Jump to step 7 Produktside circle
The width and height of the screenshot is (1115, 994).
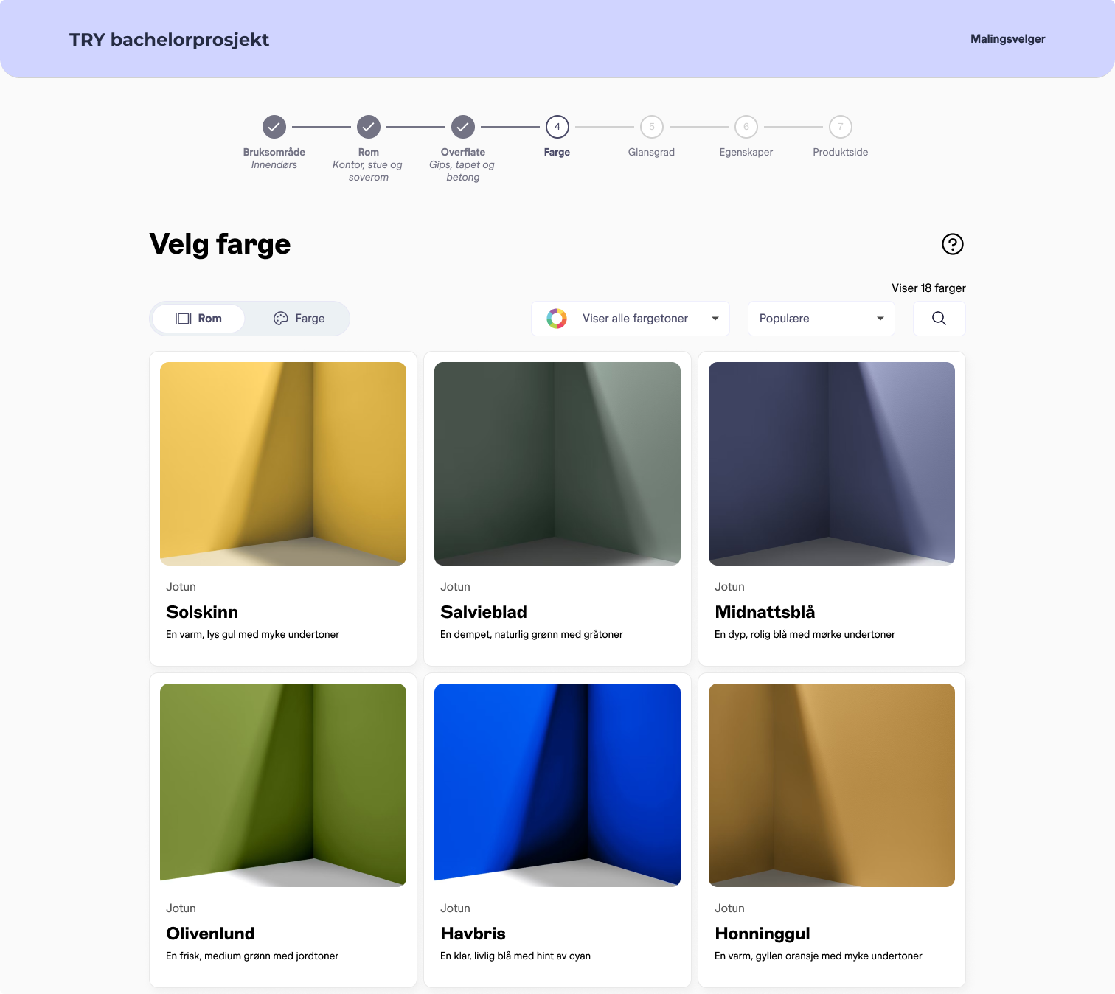coord(840,127)
